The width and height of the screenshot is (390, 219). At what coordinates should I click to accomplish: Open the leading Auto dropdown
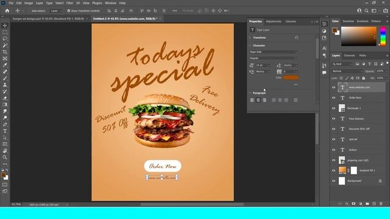tap(290, 65)
